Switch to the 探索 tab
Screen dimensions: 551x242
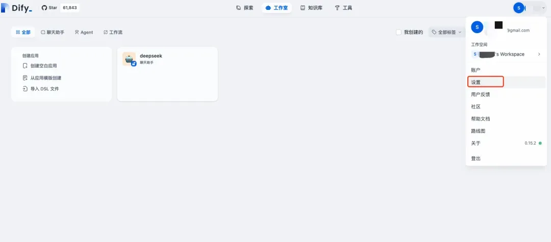[244, 8]
